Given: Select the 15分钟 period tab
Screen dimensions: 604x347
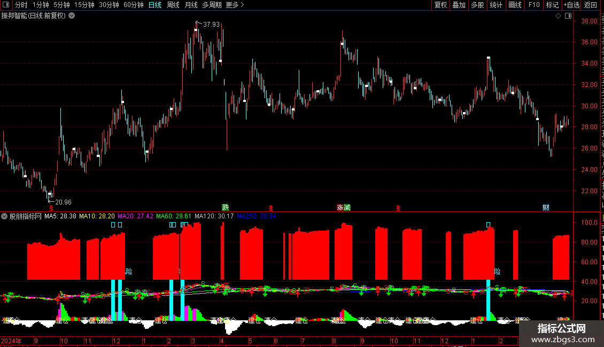Looking at the screenshot, I should (x=84, y=5).
